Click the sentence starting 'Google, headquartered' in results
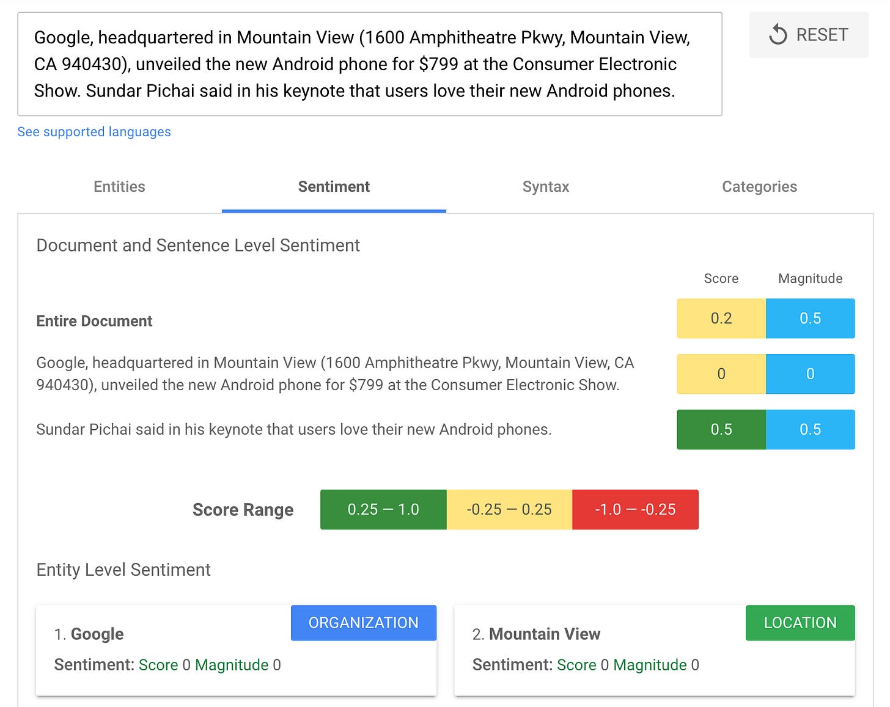The width and height of the screenshot is (890, 707). (x=335, y=374)
